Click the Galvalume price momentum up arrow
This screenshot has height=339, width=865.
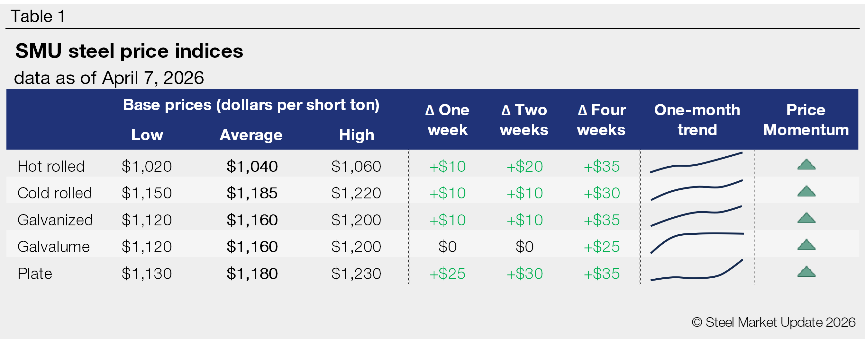click(x=806, y=245)
